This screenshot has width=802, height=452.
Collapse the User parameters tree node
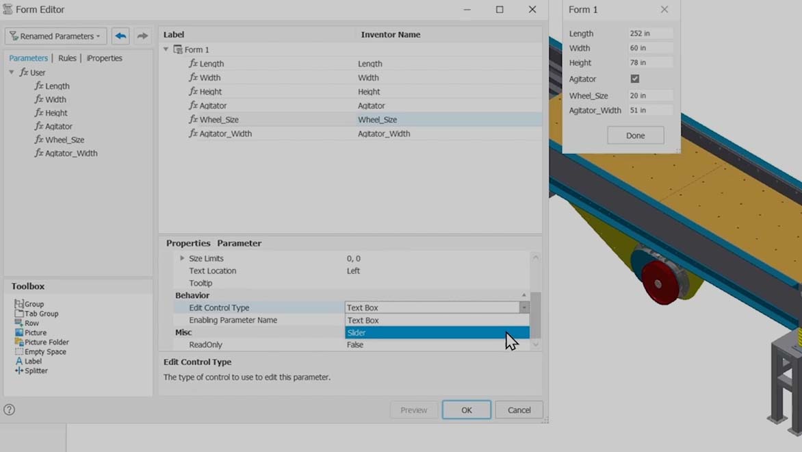coord(12,72)
